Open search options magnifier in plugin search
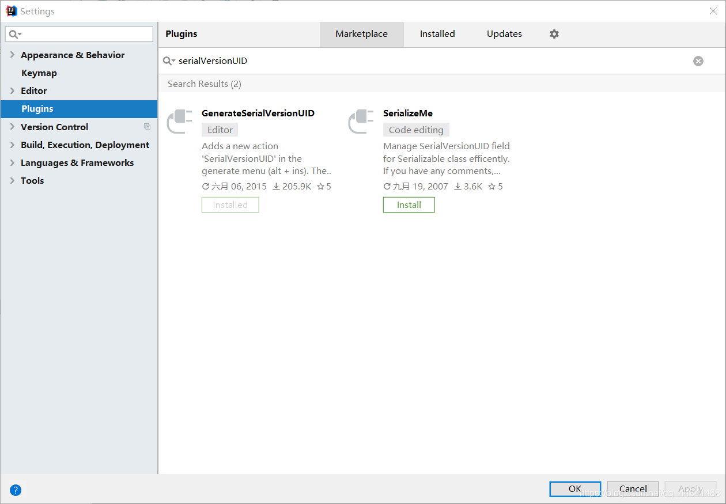 tap(169, 61)
